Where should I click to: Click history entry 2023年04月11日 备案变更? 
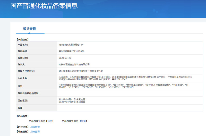tap(72, 99)
